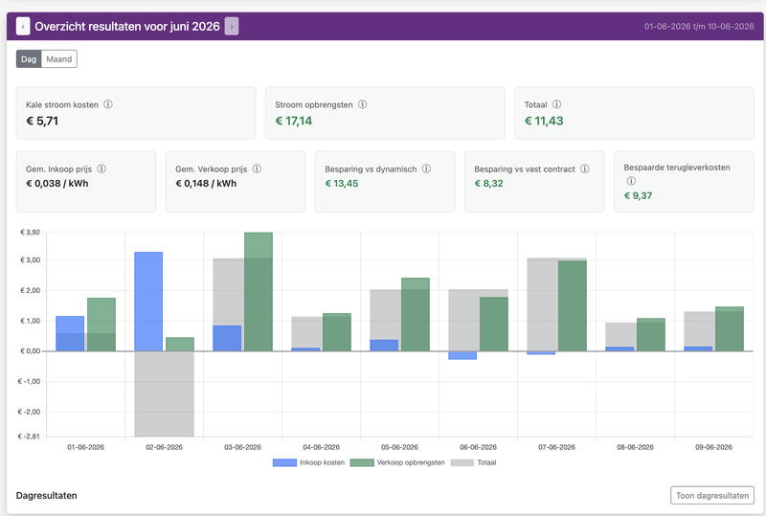Toggle Totaal legend swatch
The image size is (766, 516).
[462, 462]
